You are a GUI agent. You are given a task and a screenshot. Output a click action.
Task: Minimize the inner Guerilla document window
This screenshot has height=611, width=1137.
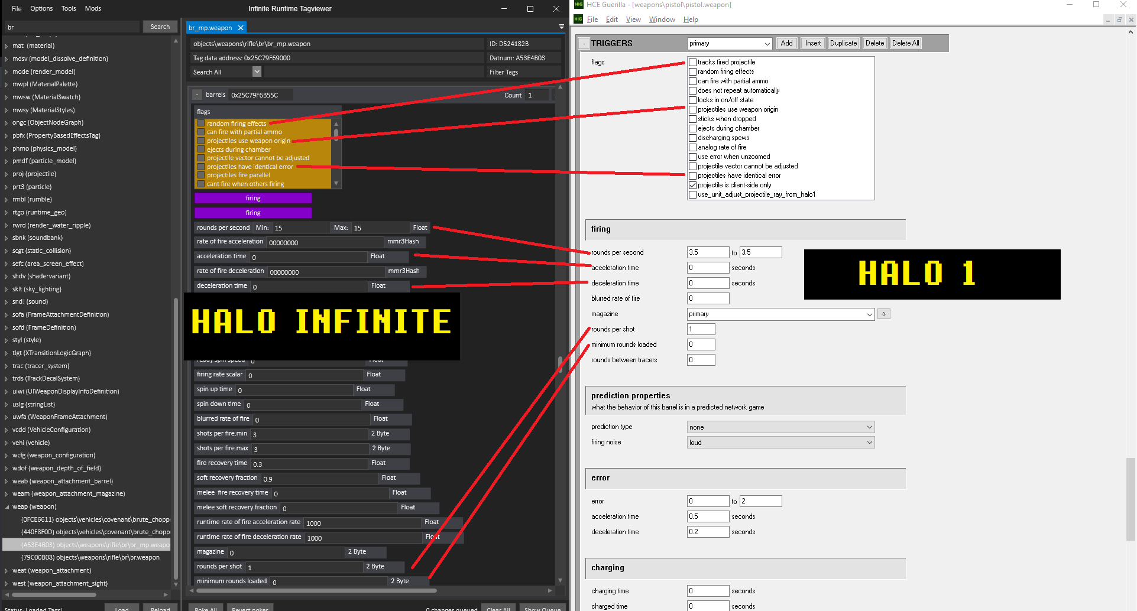pyautogui.click(x=1108, y=19)
